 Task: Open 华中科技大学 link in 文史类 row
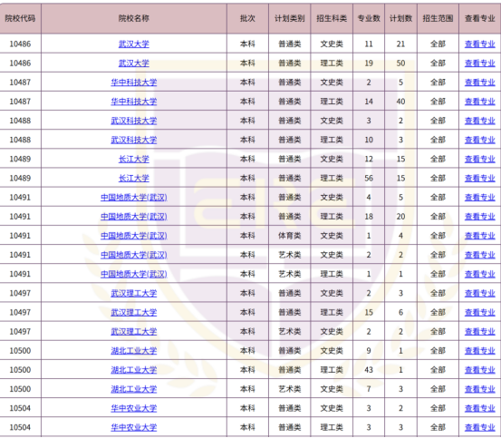point(134,83)
